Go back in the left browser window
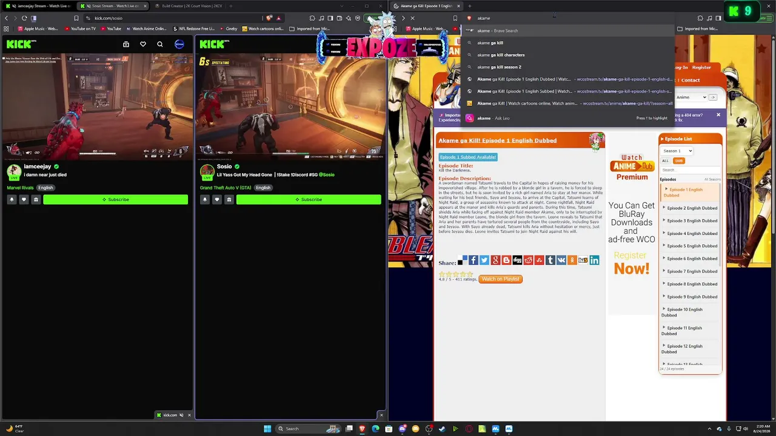Image resolution: width=776 pixels, height=436 pixels. [x=7, y=18]
